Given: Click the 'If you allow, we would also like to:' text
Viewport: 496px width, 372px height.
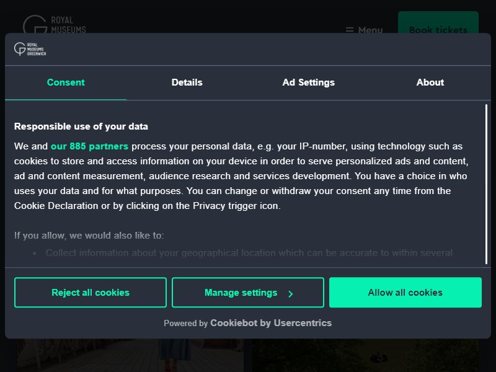Looking at the screenshot, I should point(89,236).
